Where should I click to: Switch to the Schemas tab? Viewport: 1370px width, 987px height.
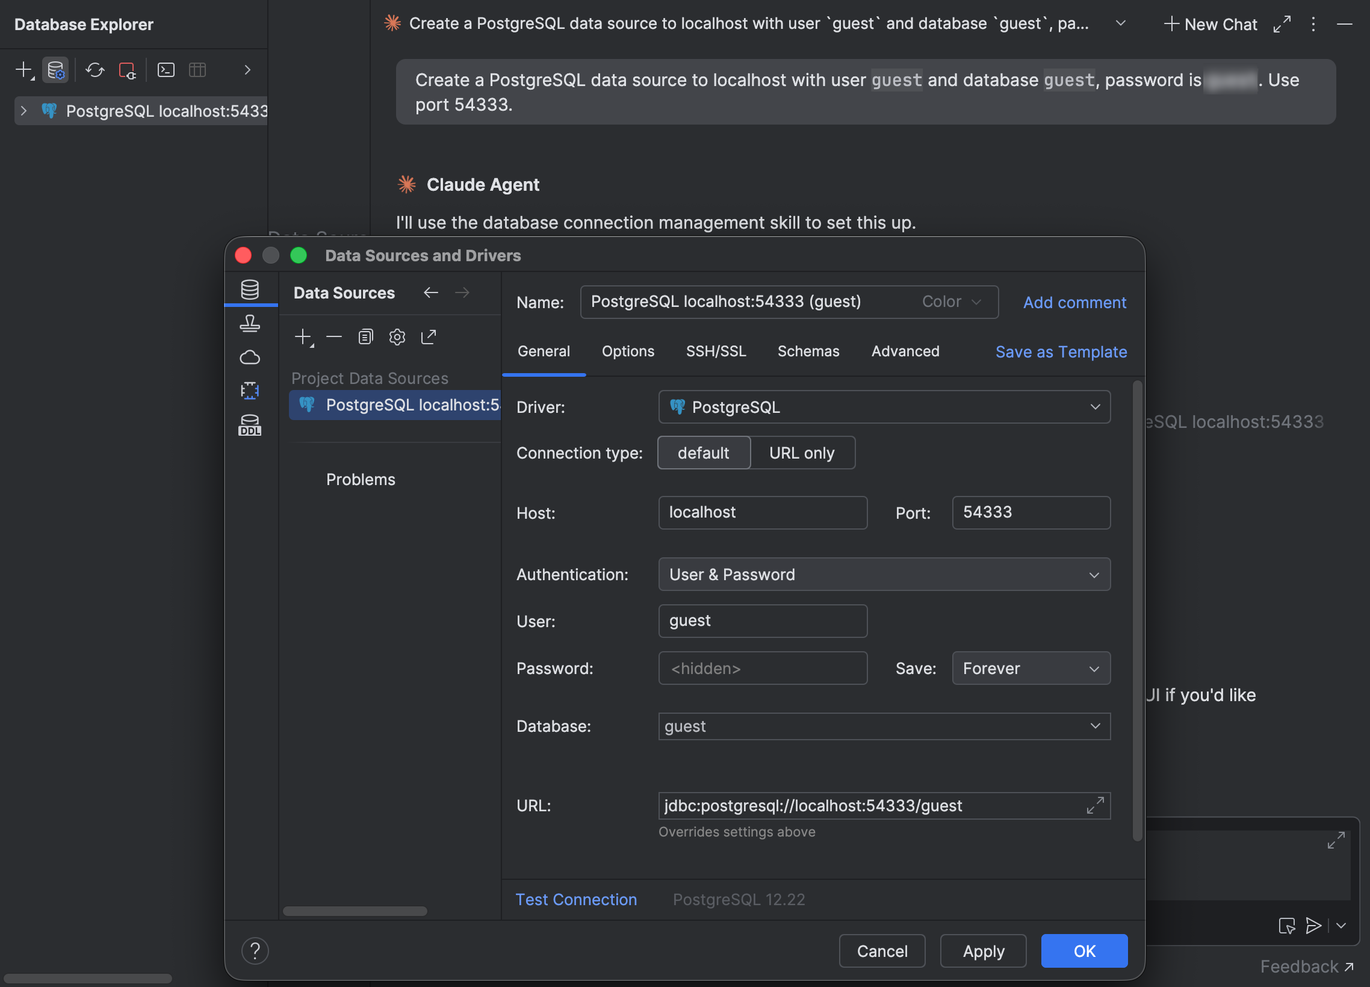[x=808, y=351]
